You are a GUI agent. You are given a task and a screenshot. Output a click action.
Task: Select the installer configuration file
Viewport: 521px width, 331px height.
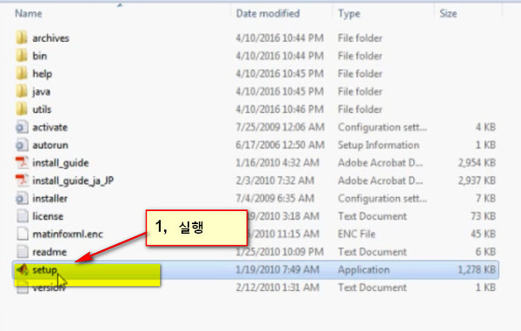(256, 198)
